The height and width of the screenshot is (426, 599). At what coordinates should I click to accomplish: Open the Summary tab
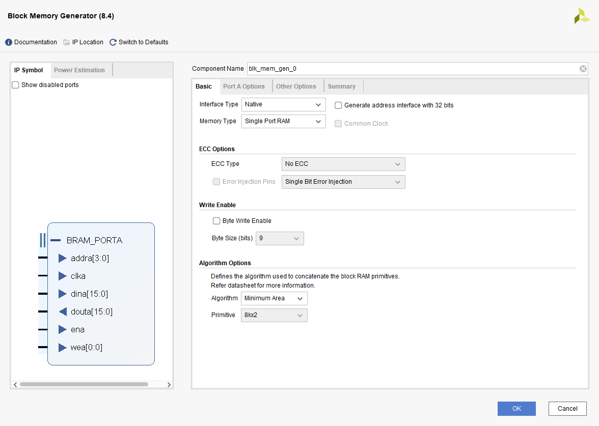click(341, 87)
